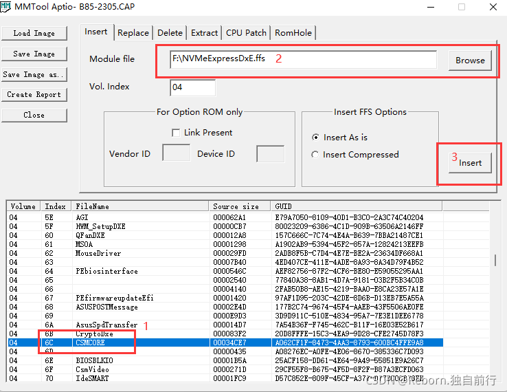Select the AsusSpdTransfer module row
The height and width of the screenshot is (392, 507).
pos(225,325)
